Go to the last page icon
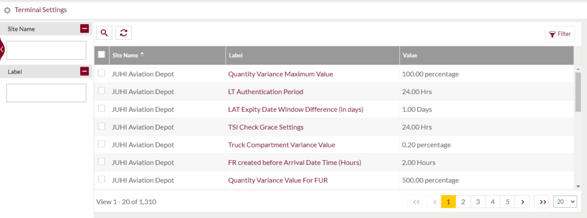This screenshot has height=218, width=587. pyautogui.click(x=543, y=202)
